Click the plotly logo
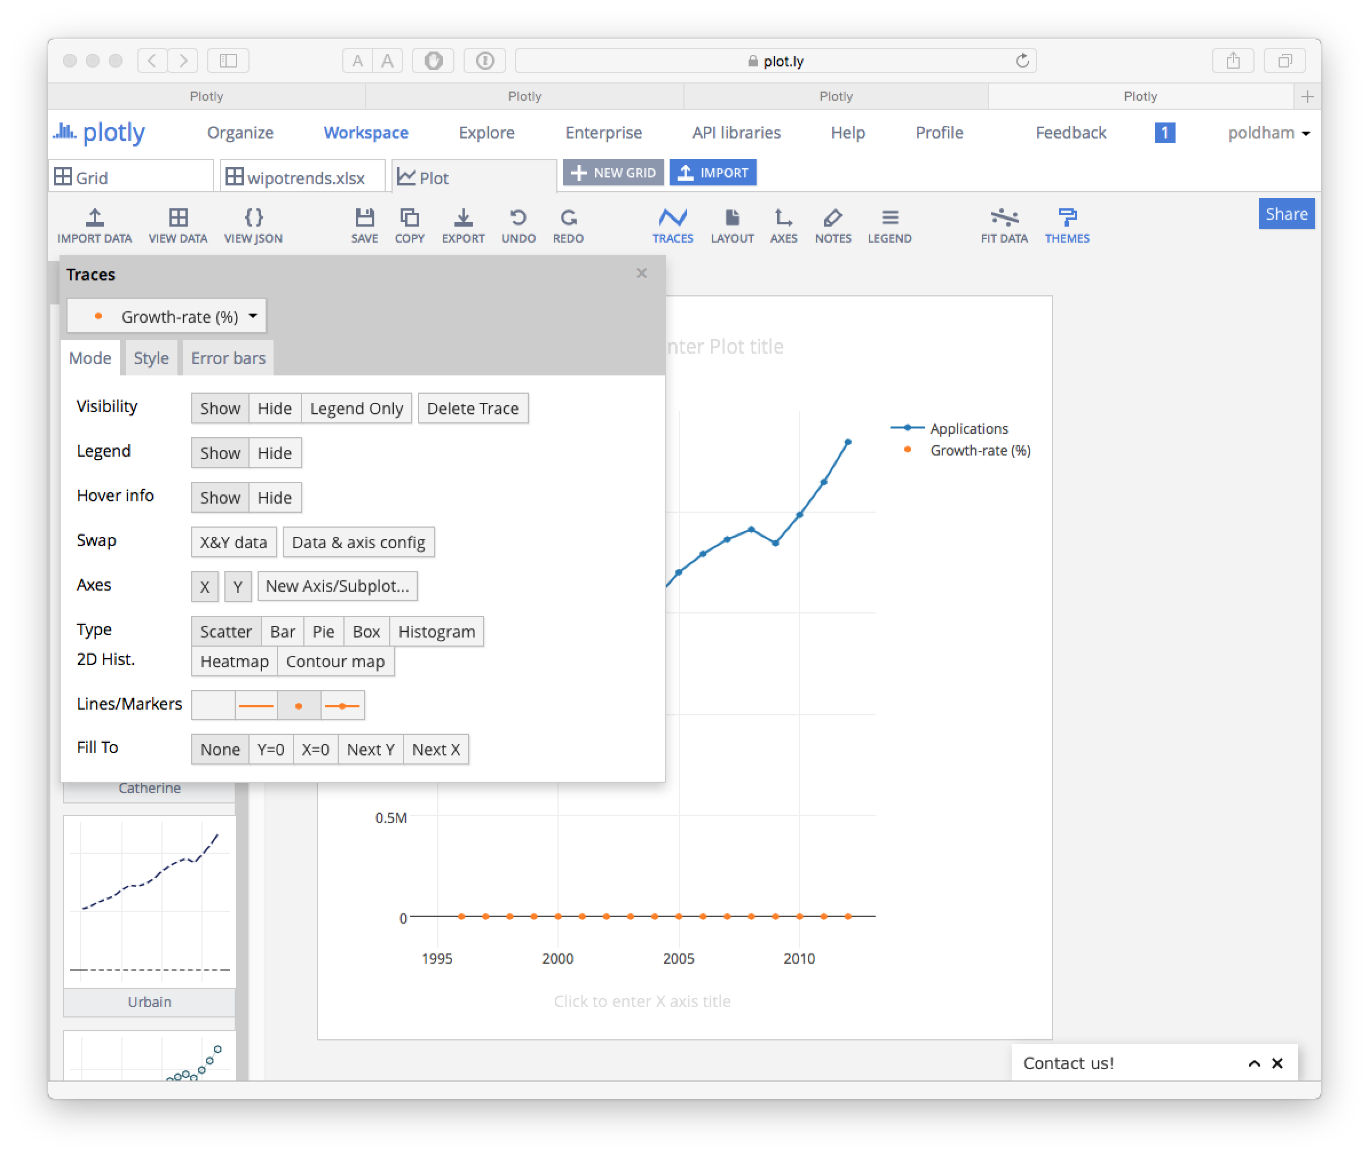Screen dimensions: 1369x1156 click(100, 132)
